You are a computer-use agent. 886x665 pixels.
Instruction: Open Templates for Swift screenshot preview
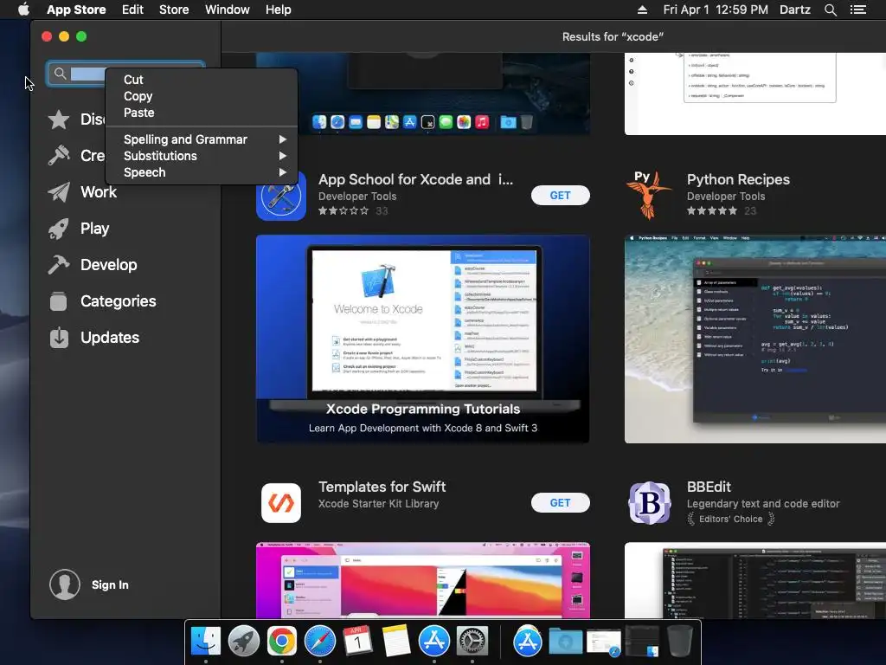[422, 580]
